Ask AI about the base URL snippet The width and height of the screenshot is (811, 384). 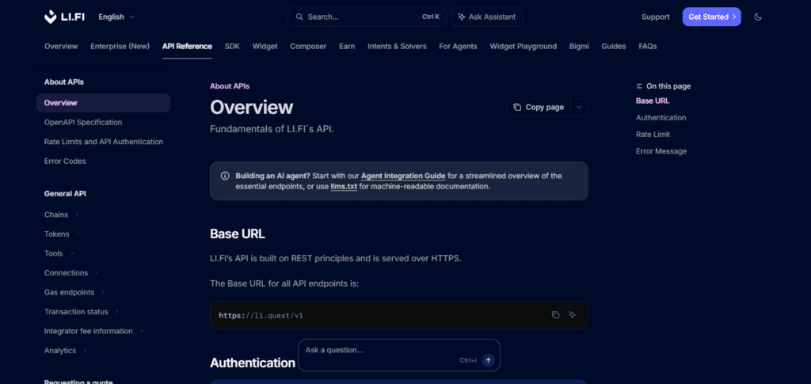point(572,315)
